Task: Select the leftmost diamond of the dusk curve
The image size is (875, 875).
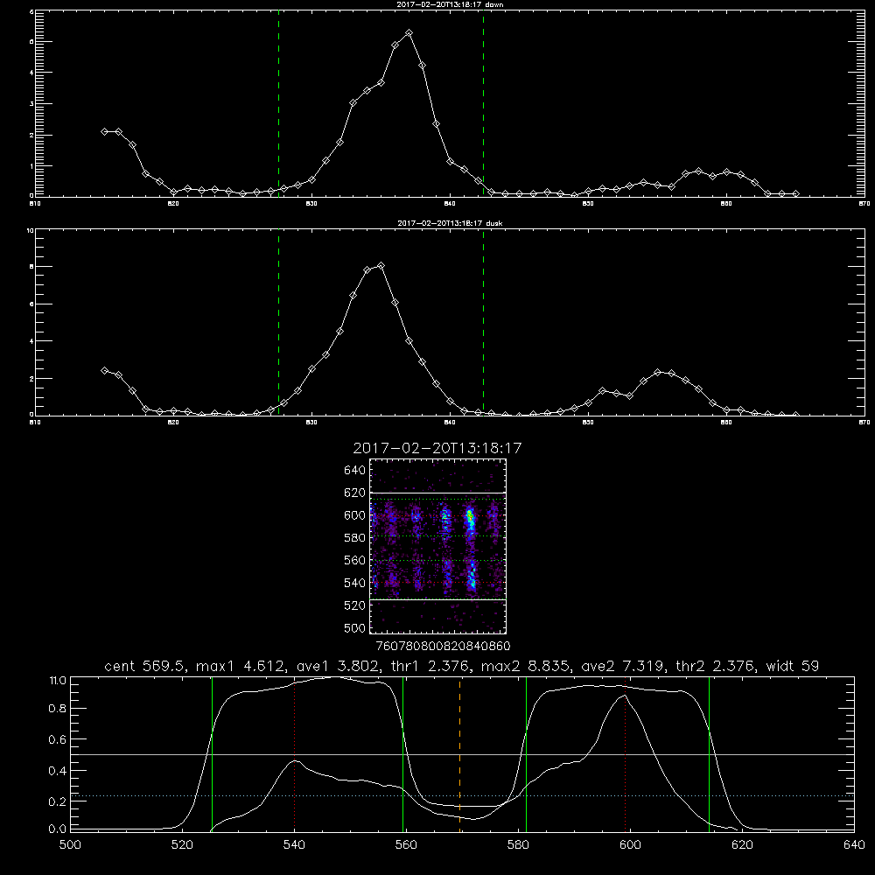Action: pyautogui.click(x=104, y=370)
